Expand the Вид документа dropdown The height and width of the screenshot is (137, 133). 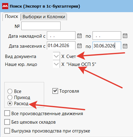click(56, 56)
